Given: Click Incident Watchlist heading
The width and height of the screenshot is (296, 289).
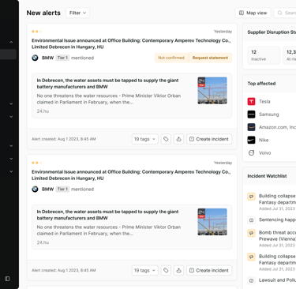Looking at the screenshot, I should click(x=267, y=176).
